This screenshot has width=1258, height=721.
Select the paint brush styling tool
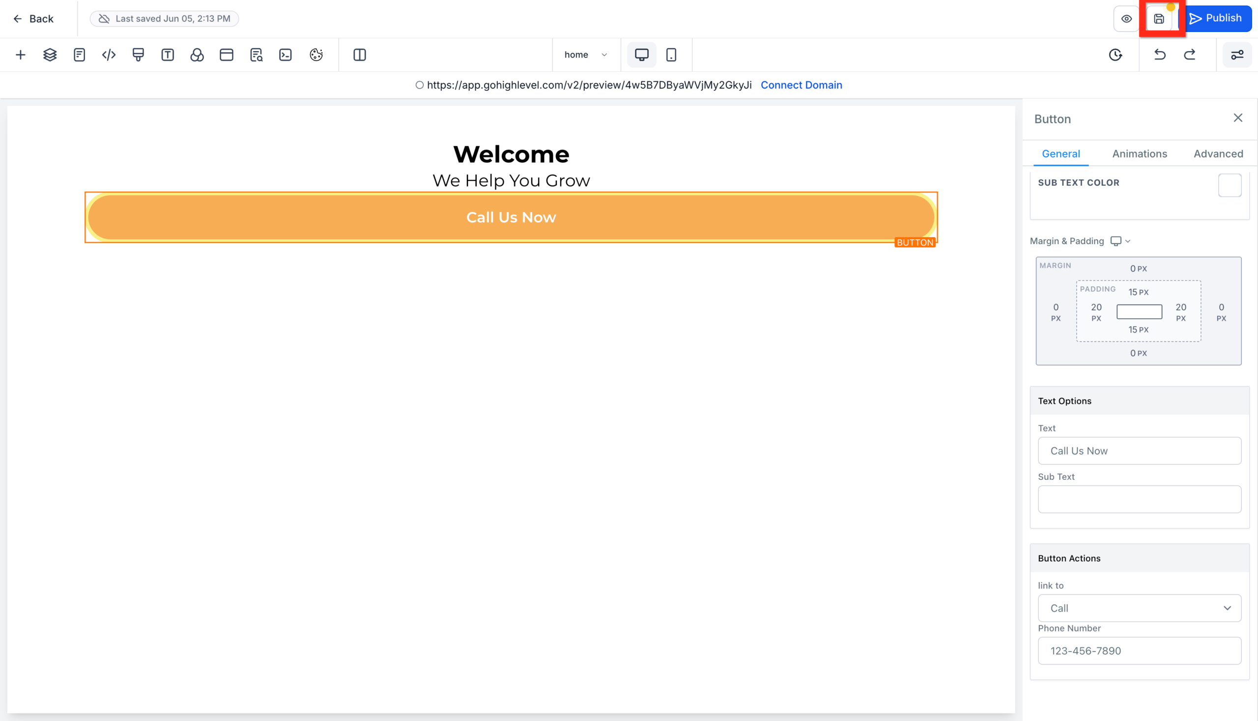[138, 55]
